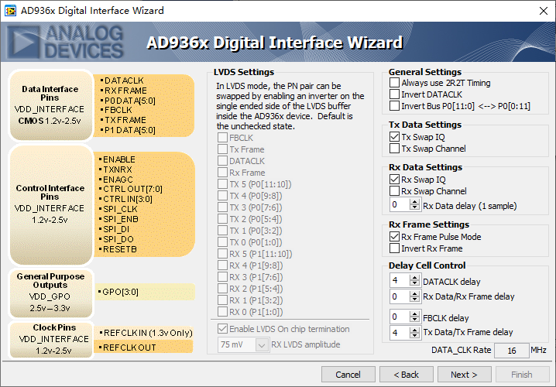Image resolution: width=556 pixels, height=387 pixels.
Task: Toggle RX 0 (P1[1:0]) checkbox
Action: pyautogui.click(x=222, y=312)
